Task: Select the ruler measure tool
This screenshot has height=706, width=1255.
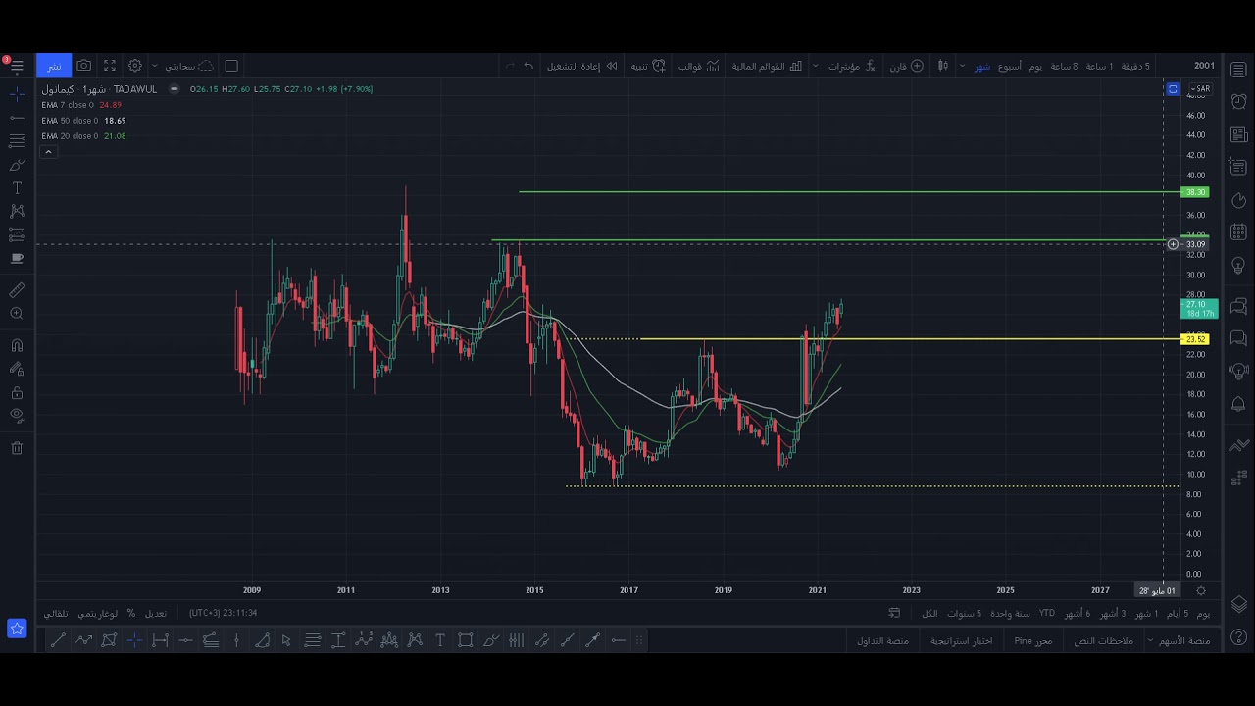Action: pos(17,290)
